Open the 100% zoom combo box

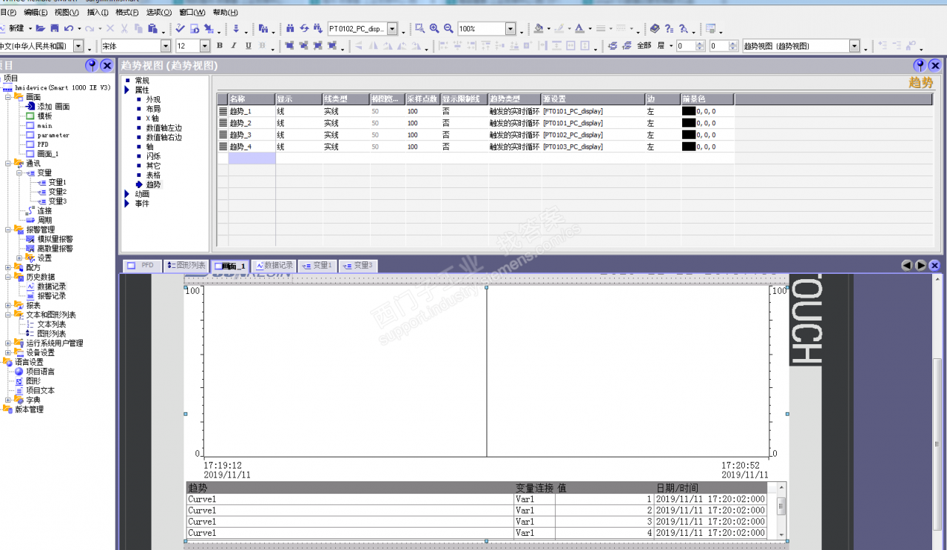point(510,29)
